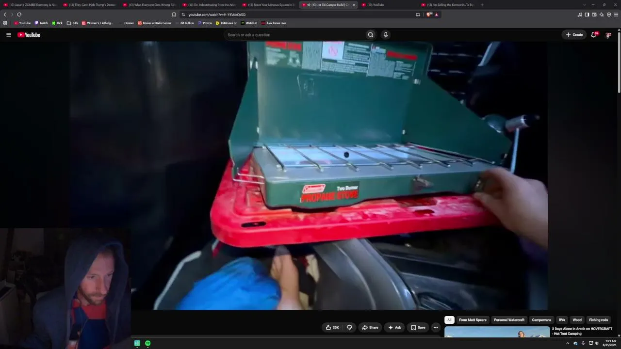Open the browser main hamburger menu
Screen dimensions: 621x349
617,15
